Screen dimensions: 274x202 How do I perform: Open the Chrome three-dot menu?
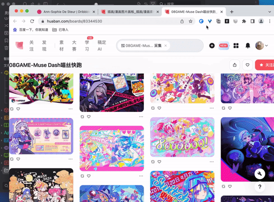[x=269, y=21]
